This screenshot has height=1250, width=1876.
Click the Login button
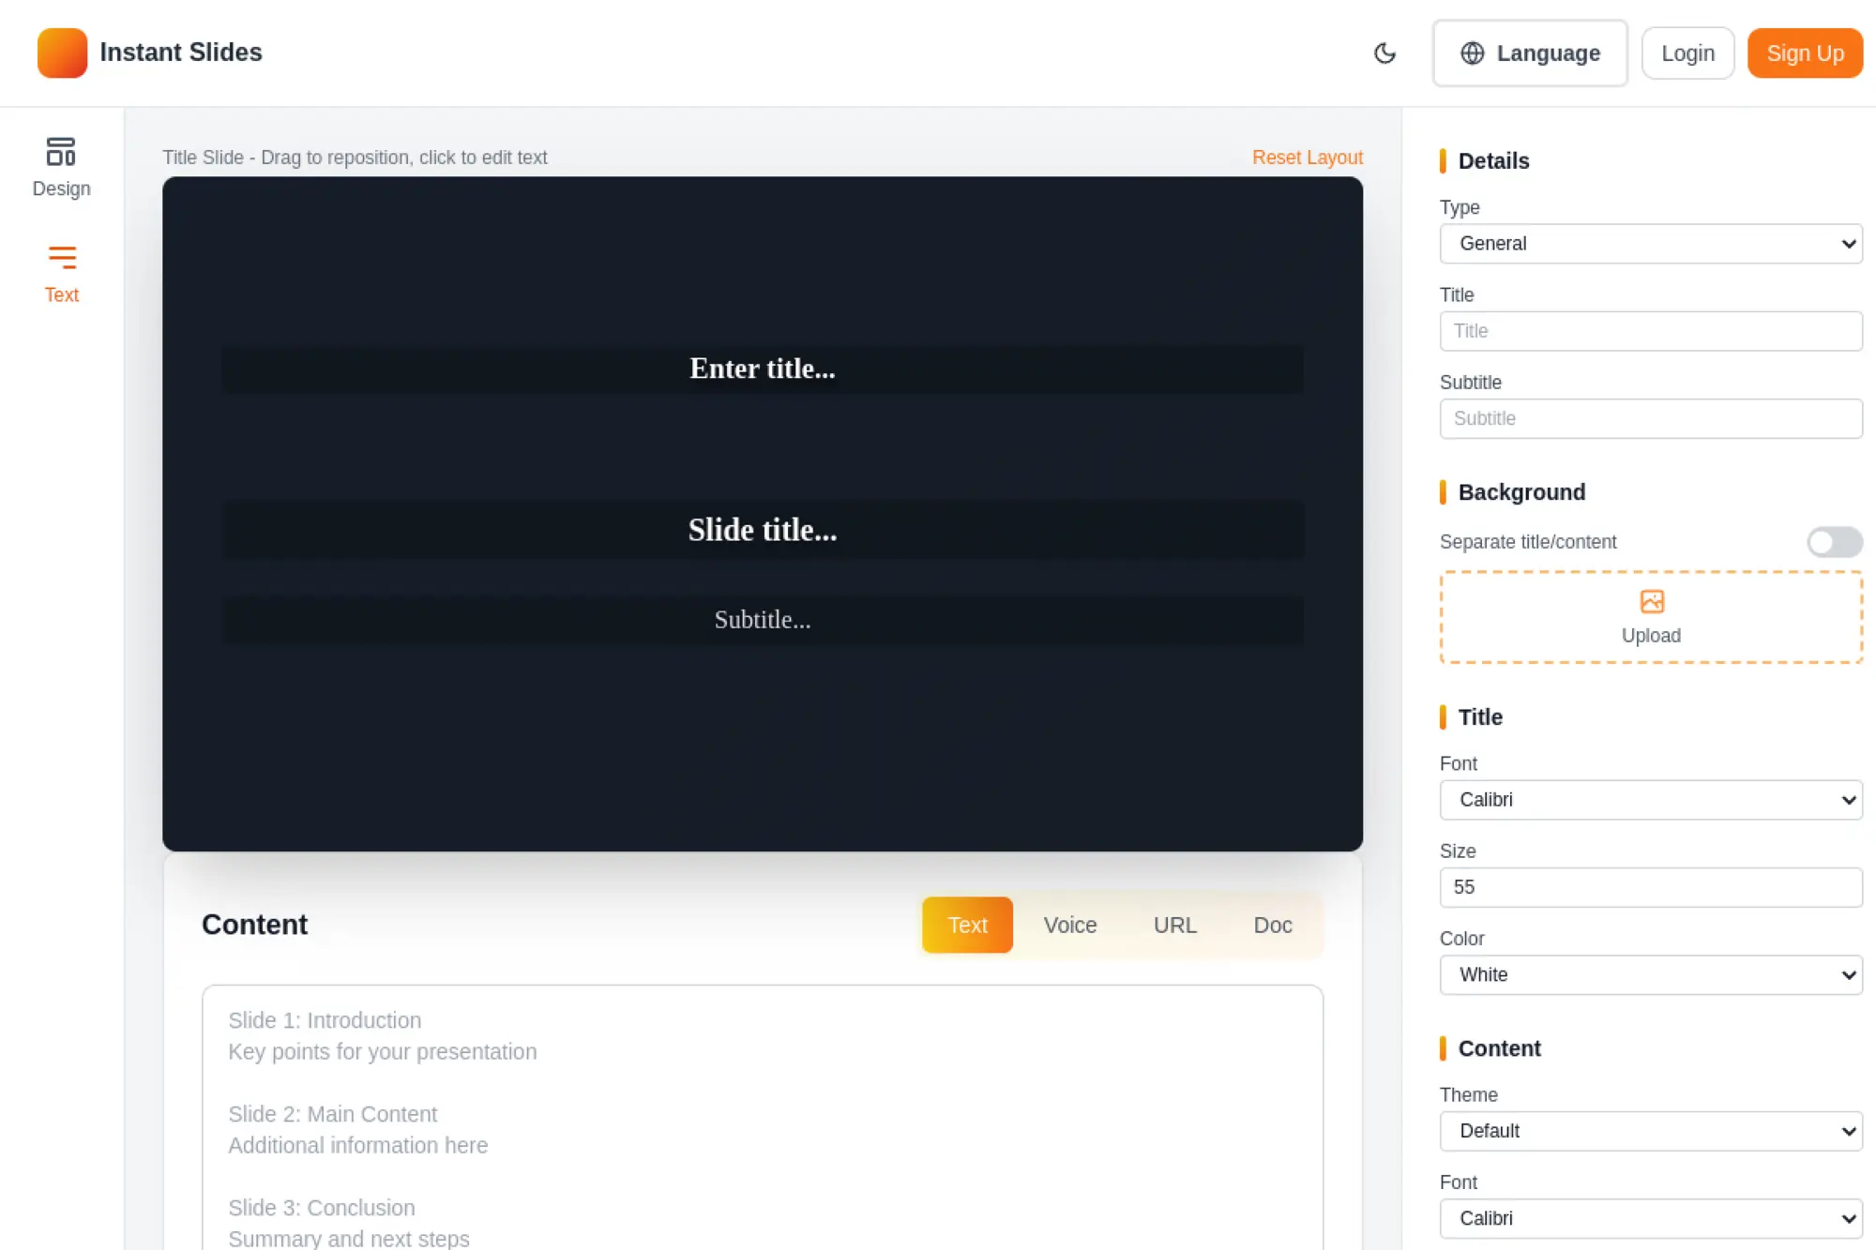pyautogui.click(x=1687, y=53)
